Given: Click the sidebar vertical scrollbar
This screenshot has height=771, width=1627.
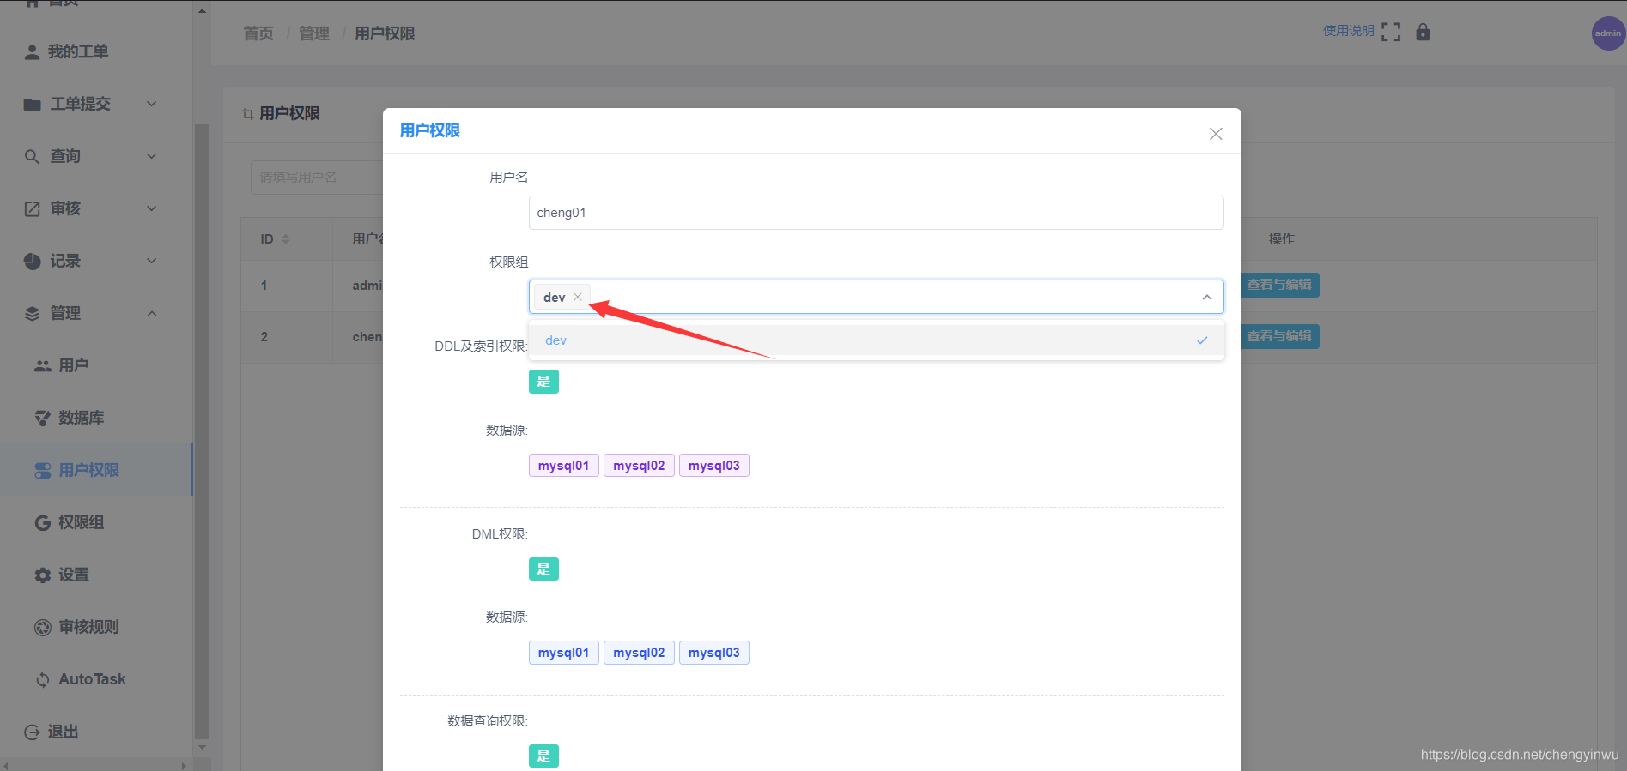Looking at the screenshot, I should tap(202, 431).
